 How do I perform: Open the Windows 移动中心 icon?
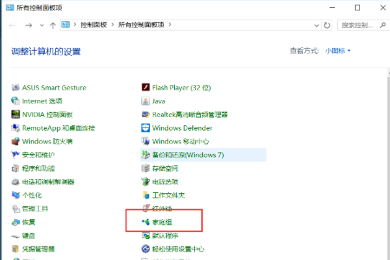click(146, 141)
